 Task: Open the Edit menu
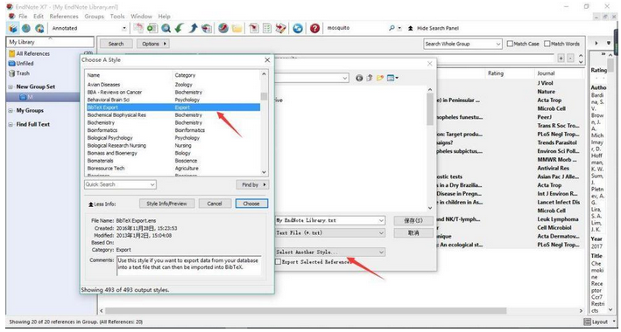tap(39, 17)
